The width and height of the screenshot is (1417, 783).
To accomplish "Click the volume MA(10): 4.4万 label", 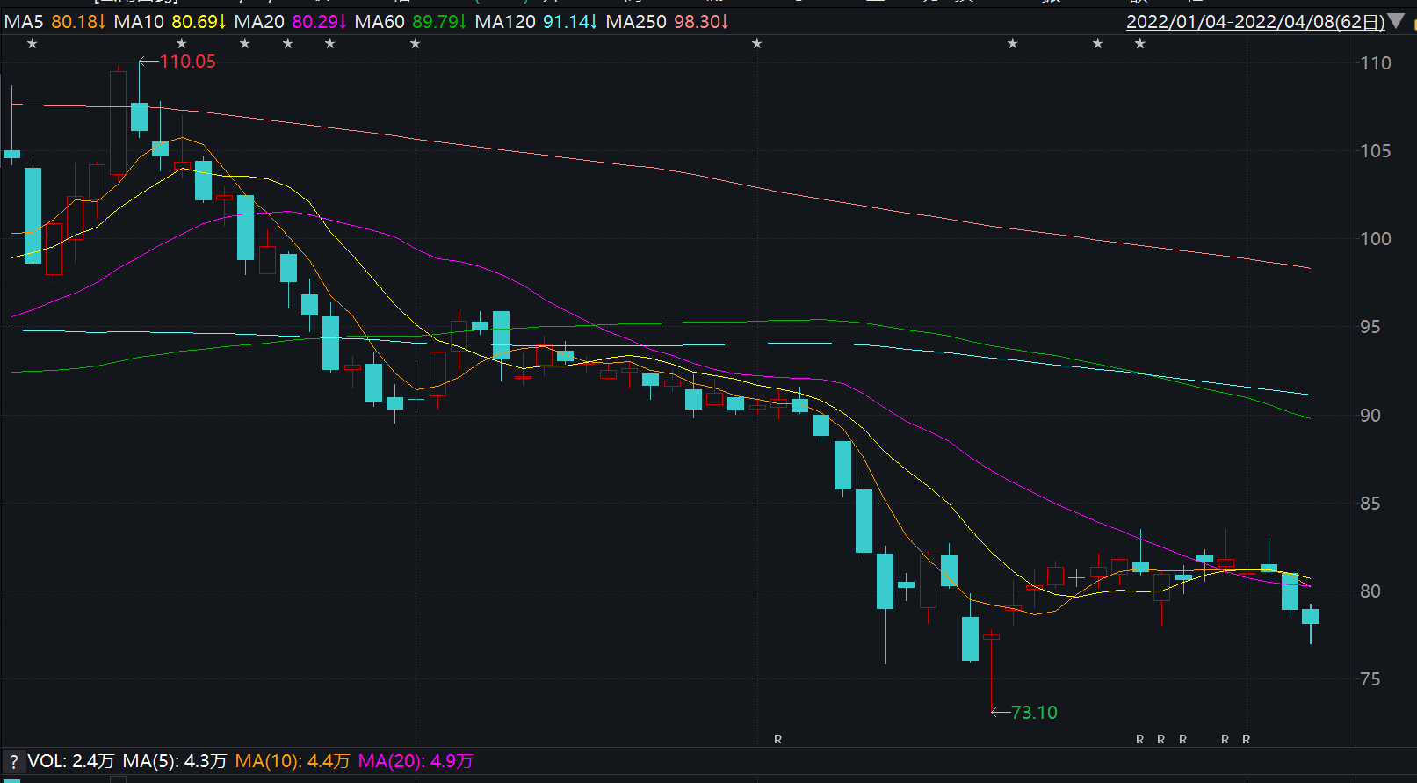I will tap(293, 761).
